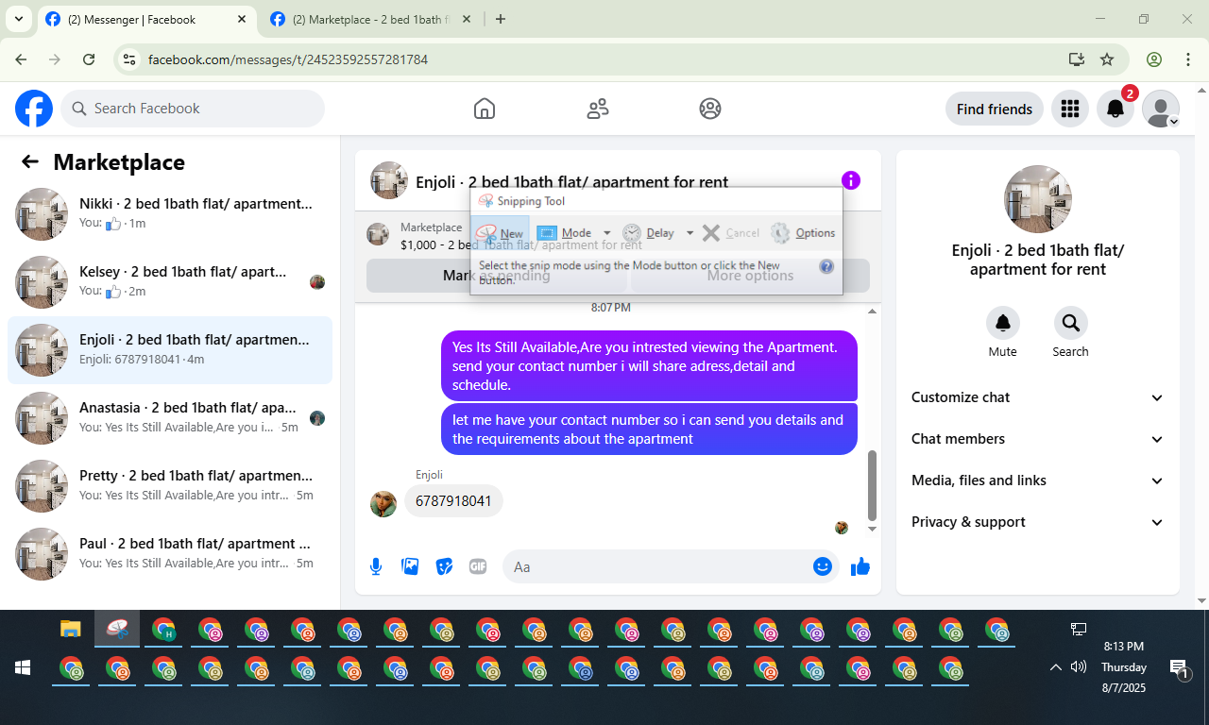Open the Friends icon in top navigation

598,109
